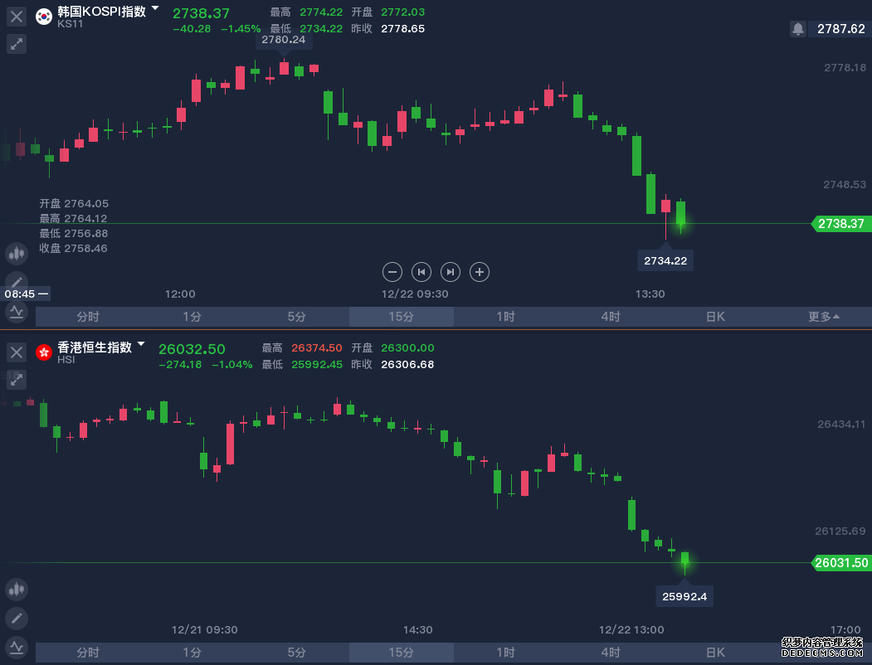
Task: Expand the 更多 interval options on the KOSPI chart
Action: (x=823, y=317)
